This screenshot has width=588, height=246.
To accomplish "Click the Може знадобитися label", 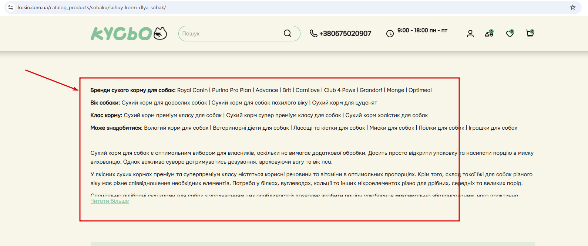I will [116, 128].
